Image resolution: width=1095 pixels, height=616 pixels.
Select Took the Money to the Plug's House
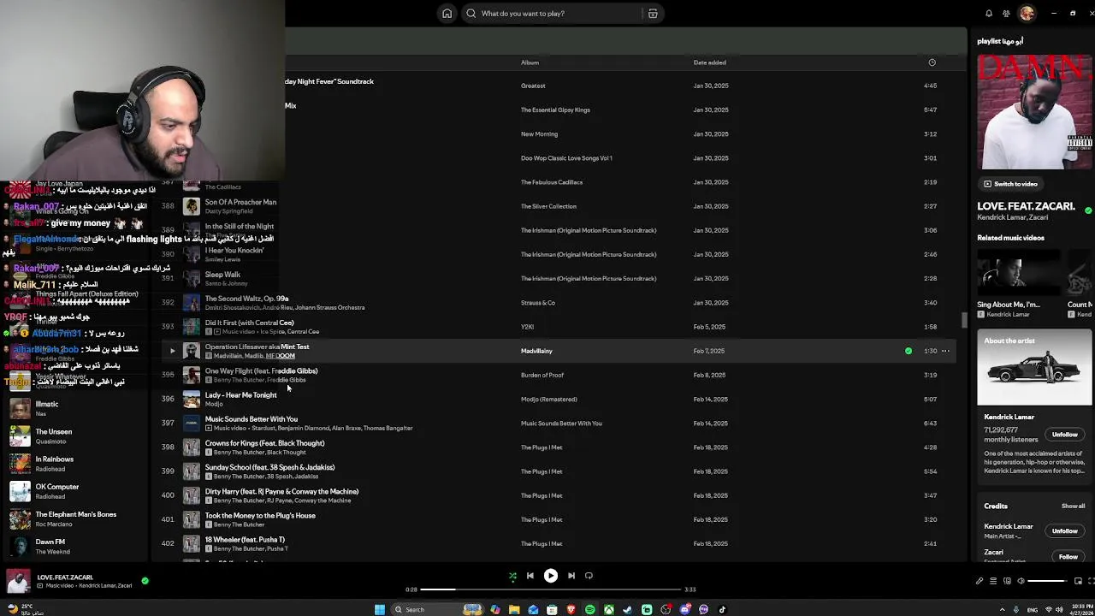260,515
